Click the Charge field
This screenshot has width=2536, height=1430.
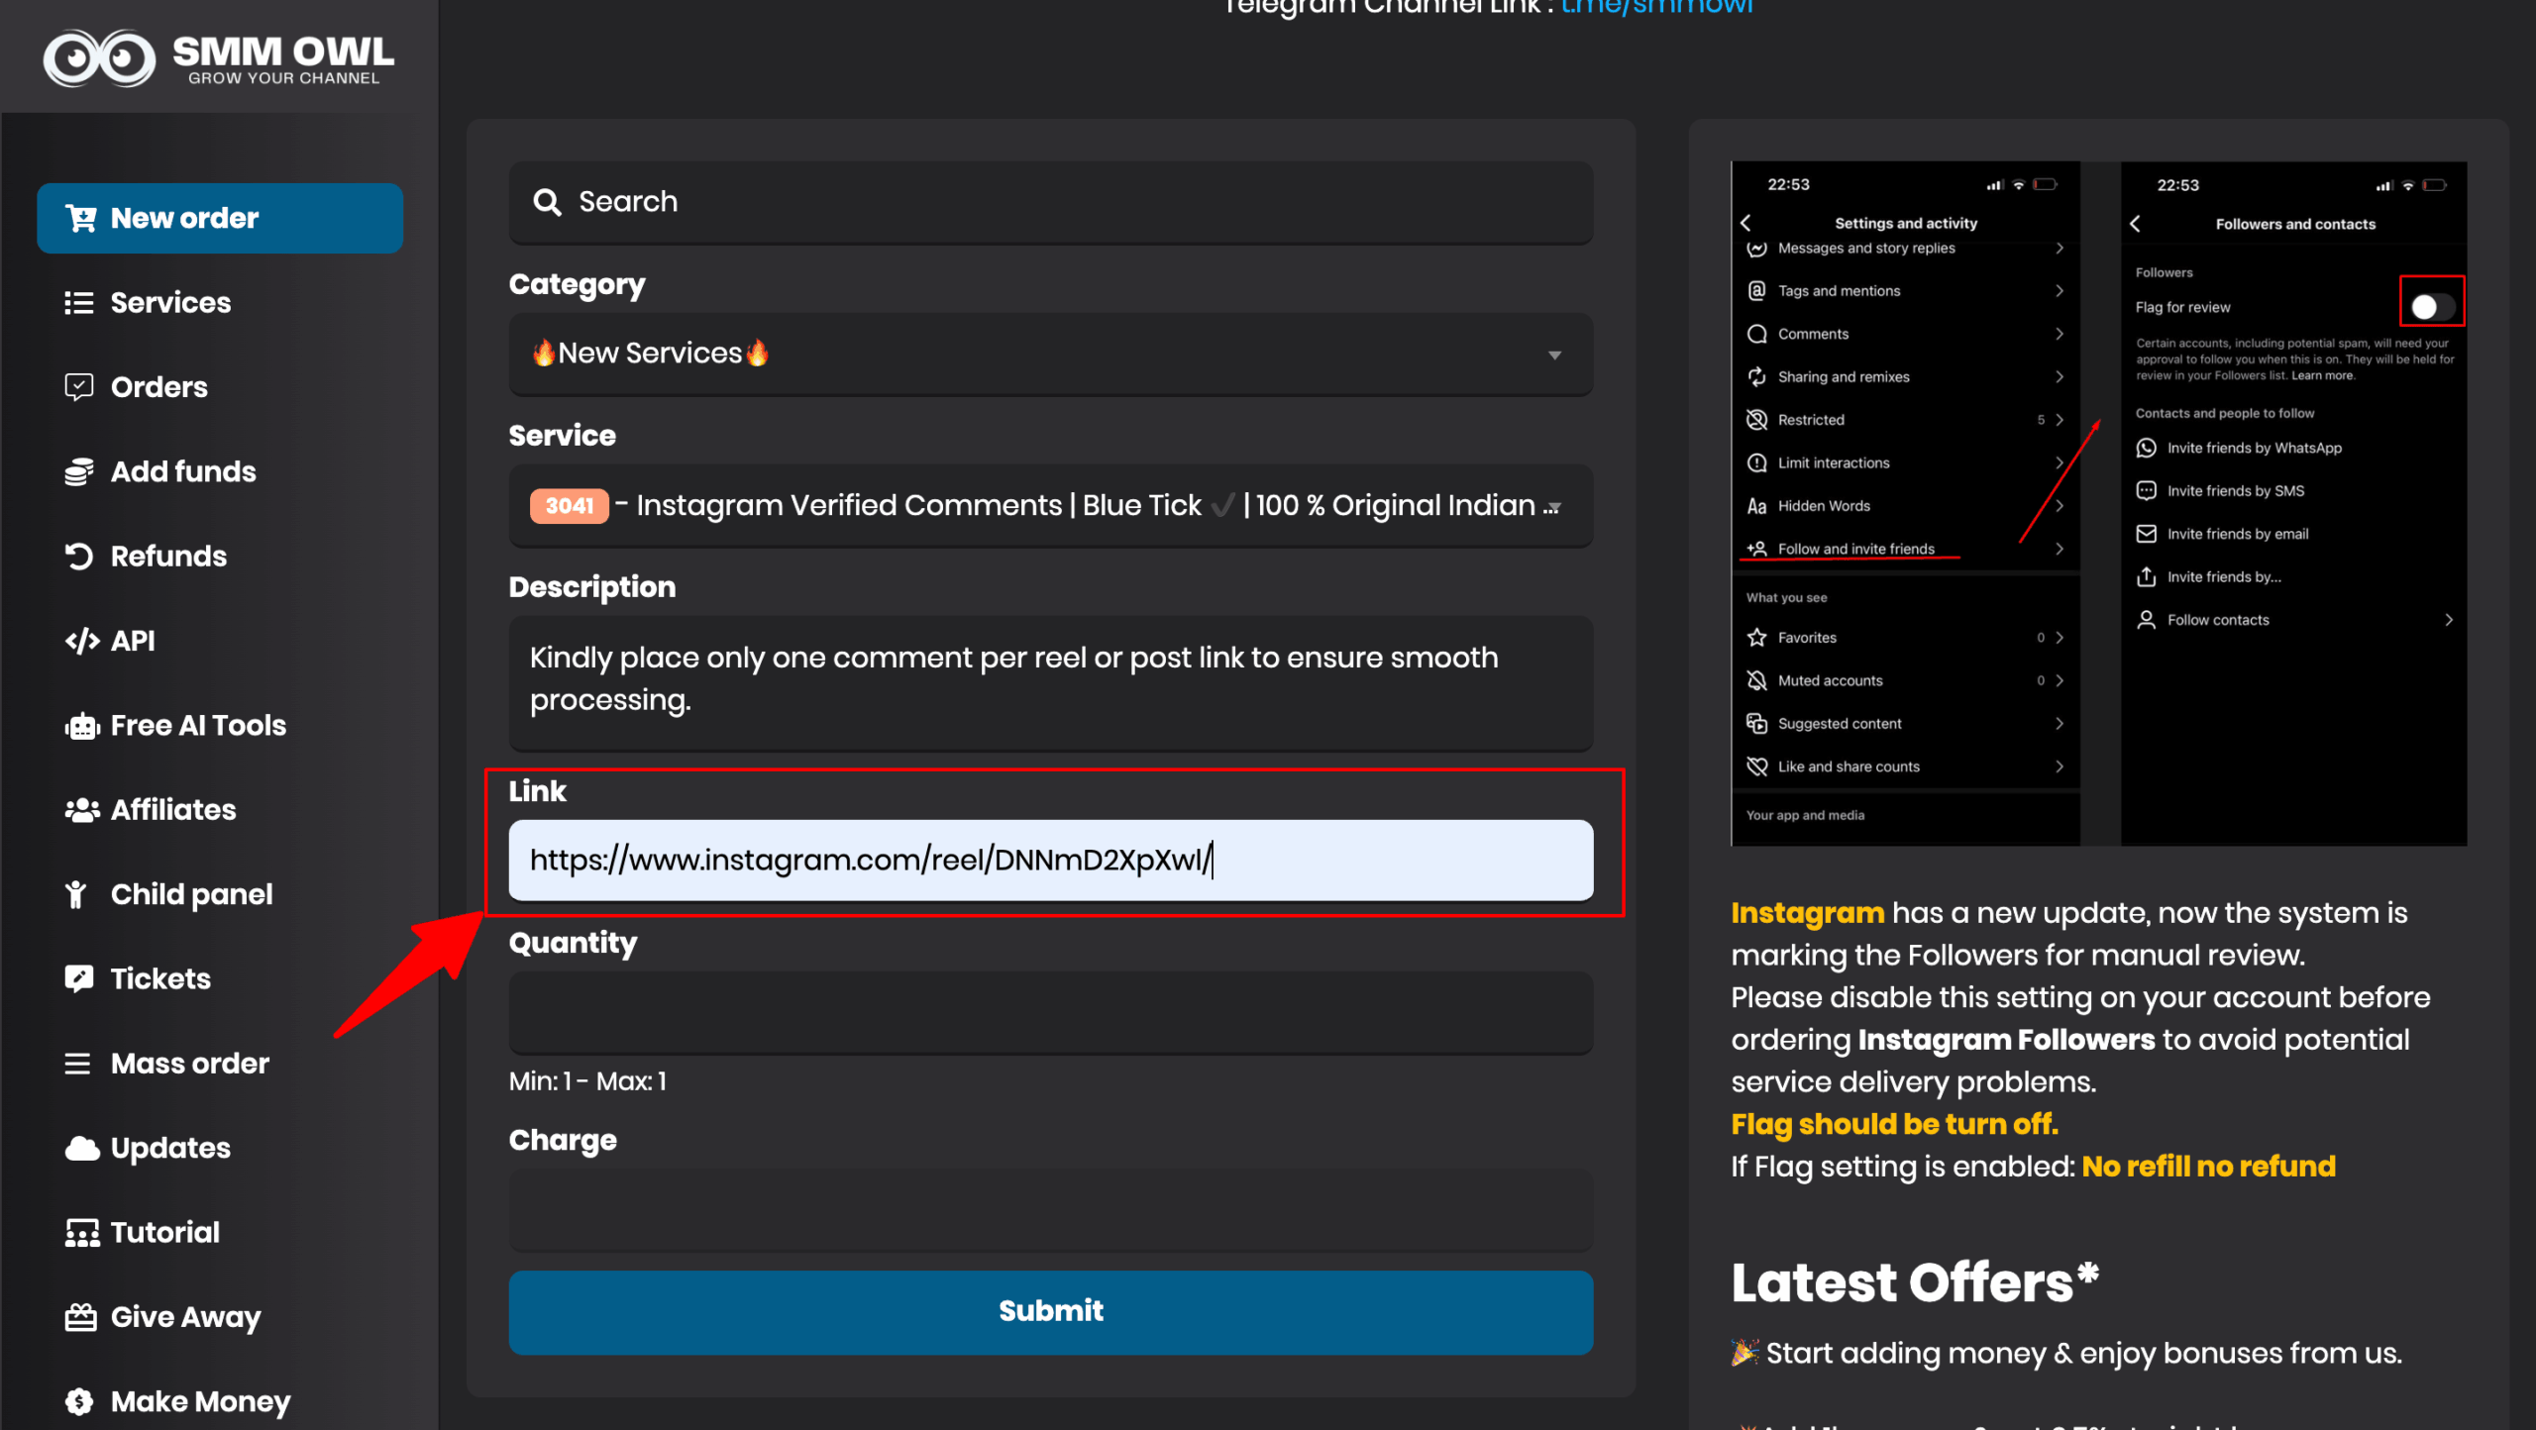click(1051, 1209)
